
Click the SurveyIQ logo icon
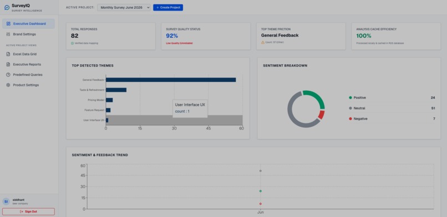click(7, 7)
